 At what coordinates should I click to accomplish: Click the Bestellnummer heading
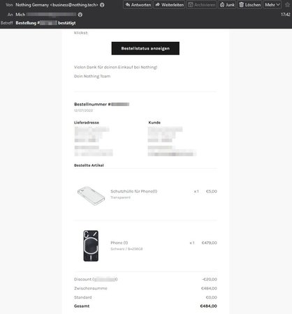101,104
